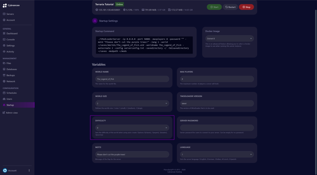Image resolution: width=317 pixels, height=175 pixels.
Task: Open Servers via its sidebar icon
Action: pos(4,14)
